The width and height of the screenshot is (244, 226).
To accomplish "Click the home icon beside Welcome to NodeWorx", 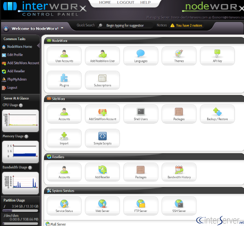I will (6, 29).
